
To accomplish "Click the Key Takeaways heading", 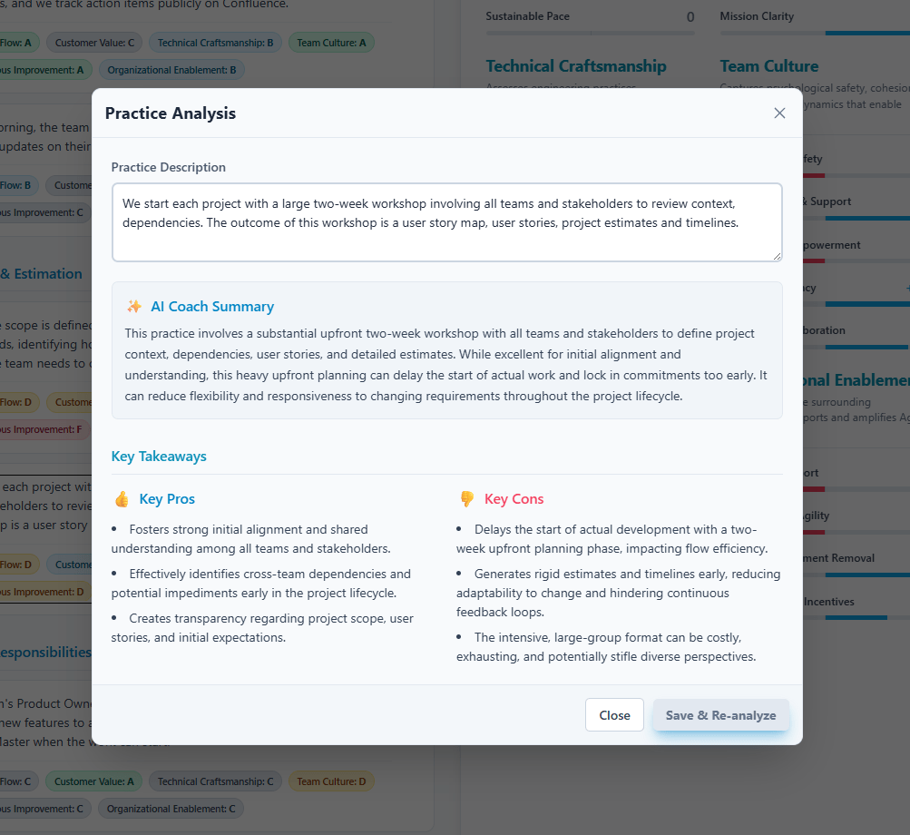I will [x=158, y=456].
